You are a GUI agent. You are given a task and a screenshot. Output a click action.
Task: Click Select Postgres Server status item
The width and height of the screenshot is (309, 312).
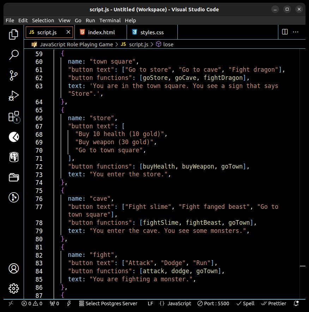[x=108, y=304]
